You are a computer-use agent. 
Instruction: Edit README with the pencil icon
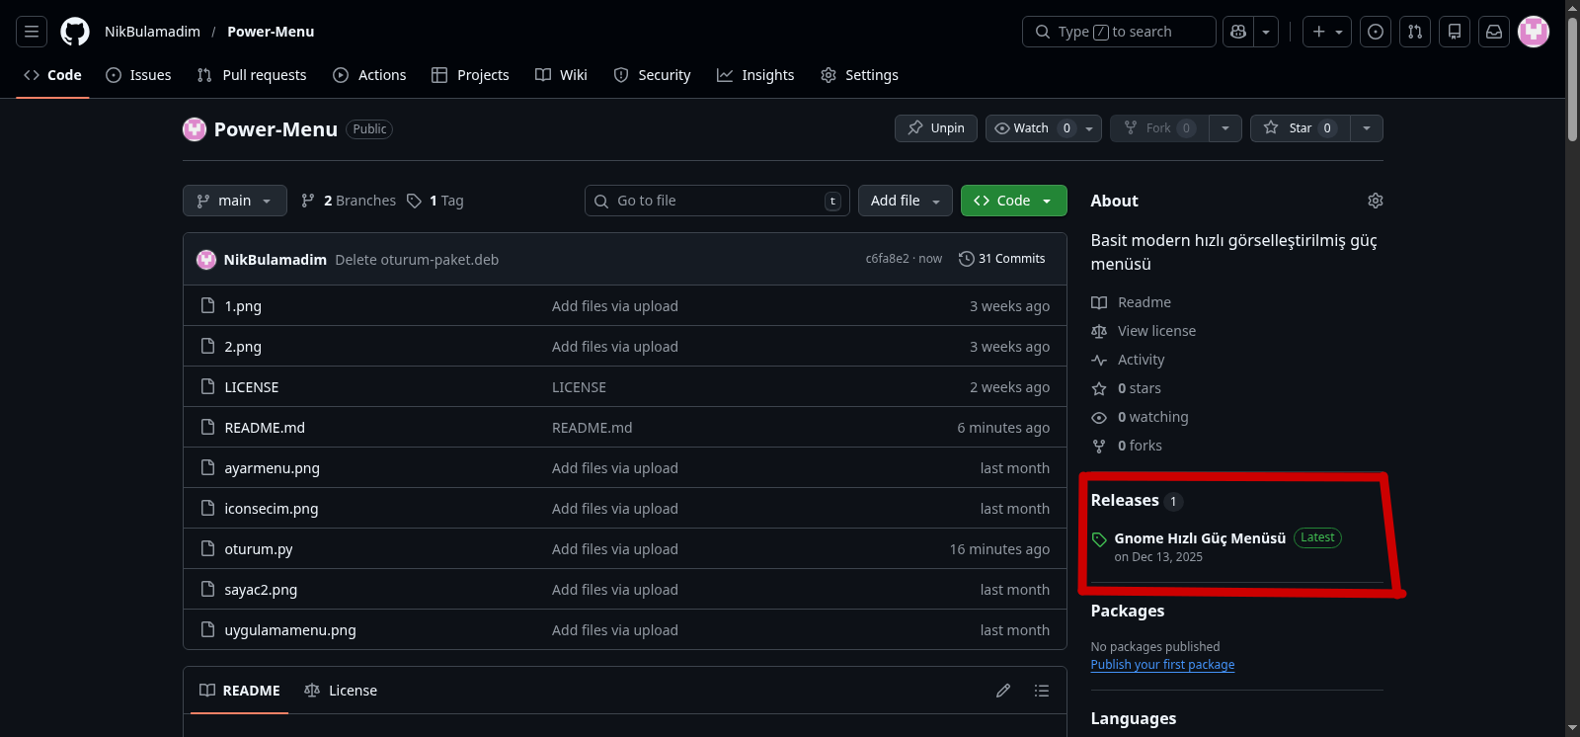(1003, 691)
